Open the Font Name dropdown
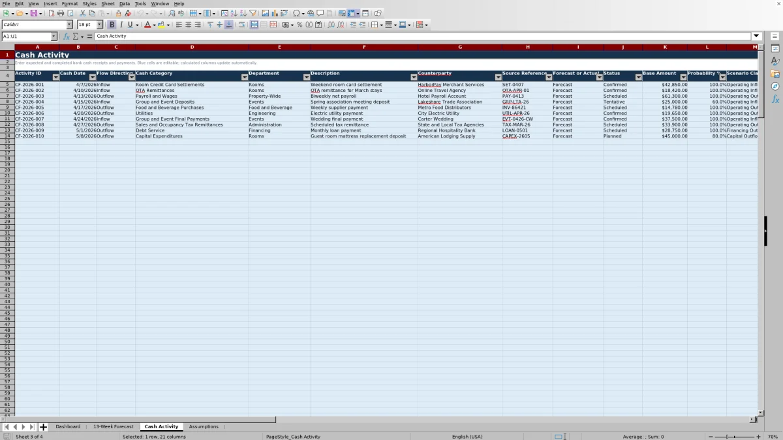 [70, 25]
